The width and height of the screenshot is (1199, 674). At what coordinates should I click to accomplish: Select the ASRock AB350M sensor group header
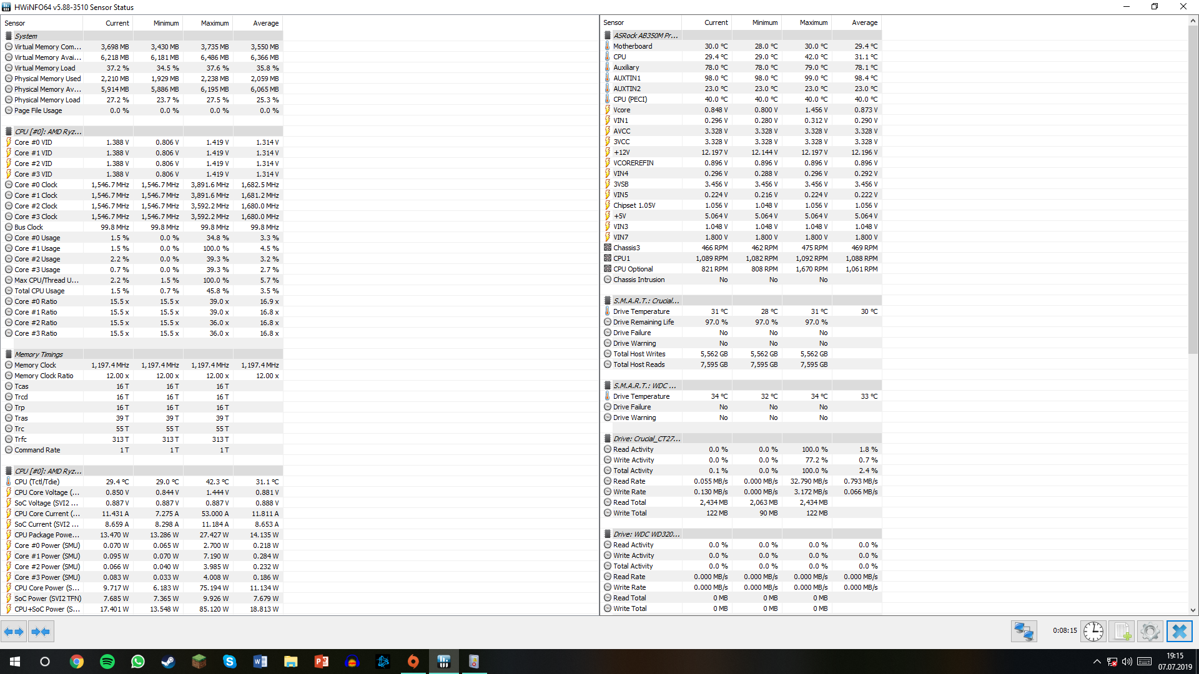click(x=645, y=36)
